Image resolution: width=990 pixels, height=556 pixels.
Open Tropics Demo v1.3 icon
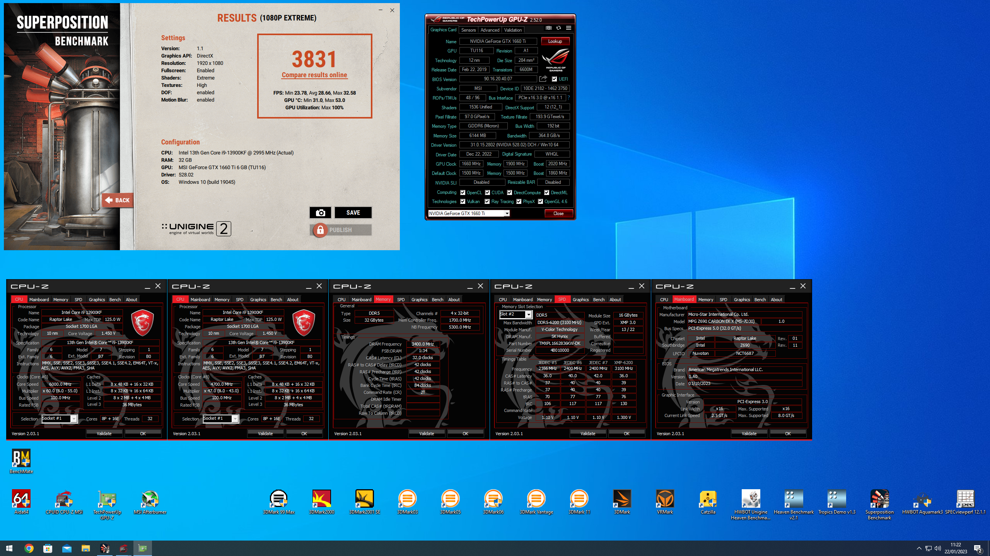point(836,502)
